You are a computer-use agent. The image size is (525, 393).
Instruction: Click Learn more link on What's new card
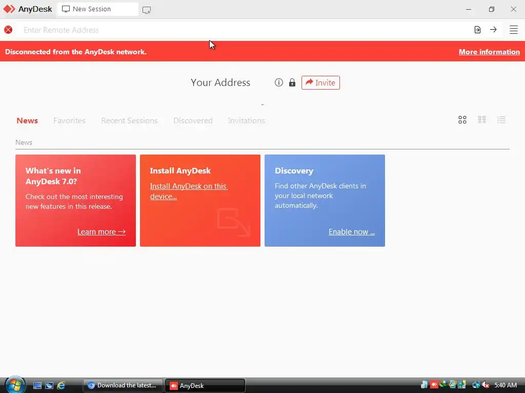pyautogui.click(x=102, y=232)
